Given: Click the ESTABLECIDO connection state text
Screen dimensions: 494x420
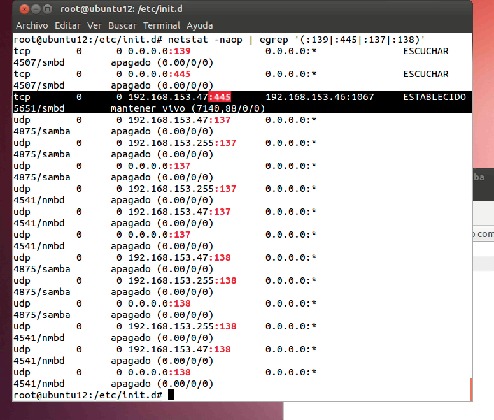Looking at the screenshot, I should (x=434, y=97).
